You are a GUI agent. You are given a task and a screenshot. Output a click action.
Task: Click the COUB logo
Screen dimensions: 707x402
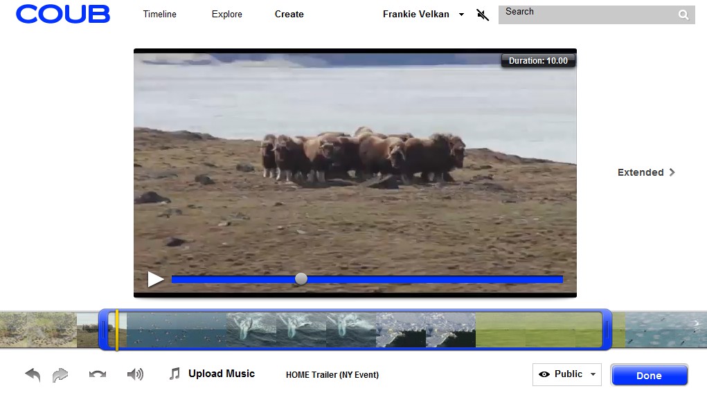(63, 14)
